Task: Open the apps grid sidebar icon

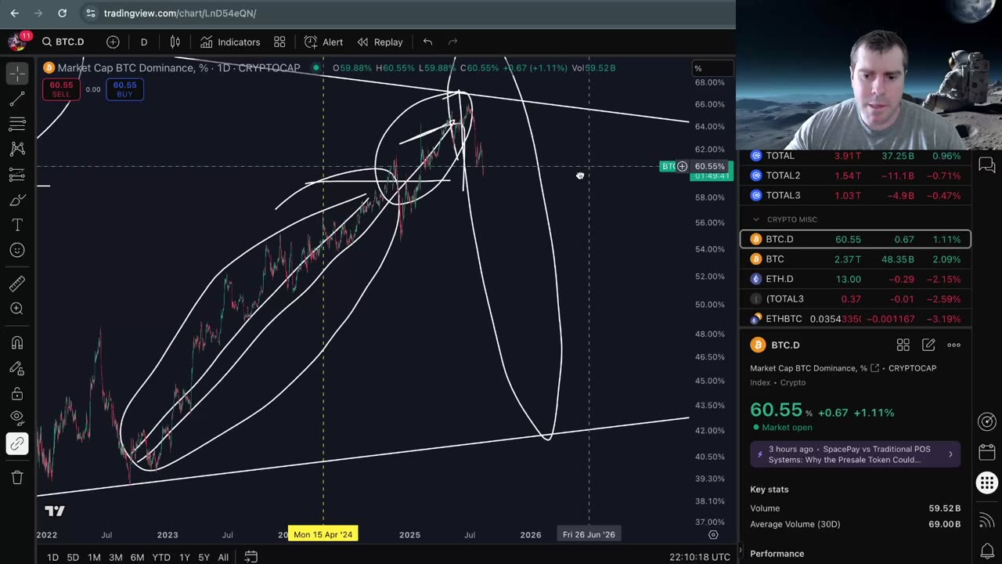Action: tap(987, 483)
